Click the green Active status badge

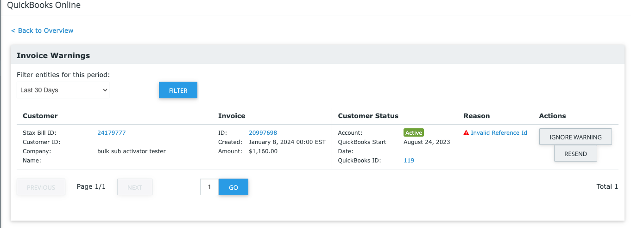click(x=414, y=133)
